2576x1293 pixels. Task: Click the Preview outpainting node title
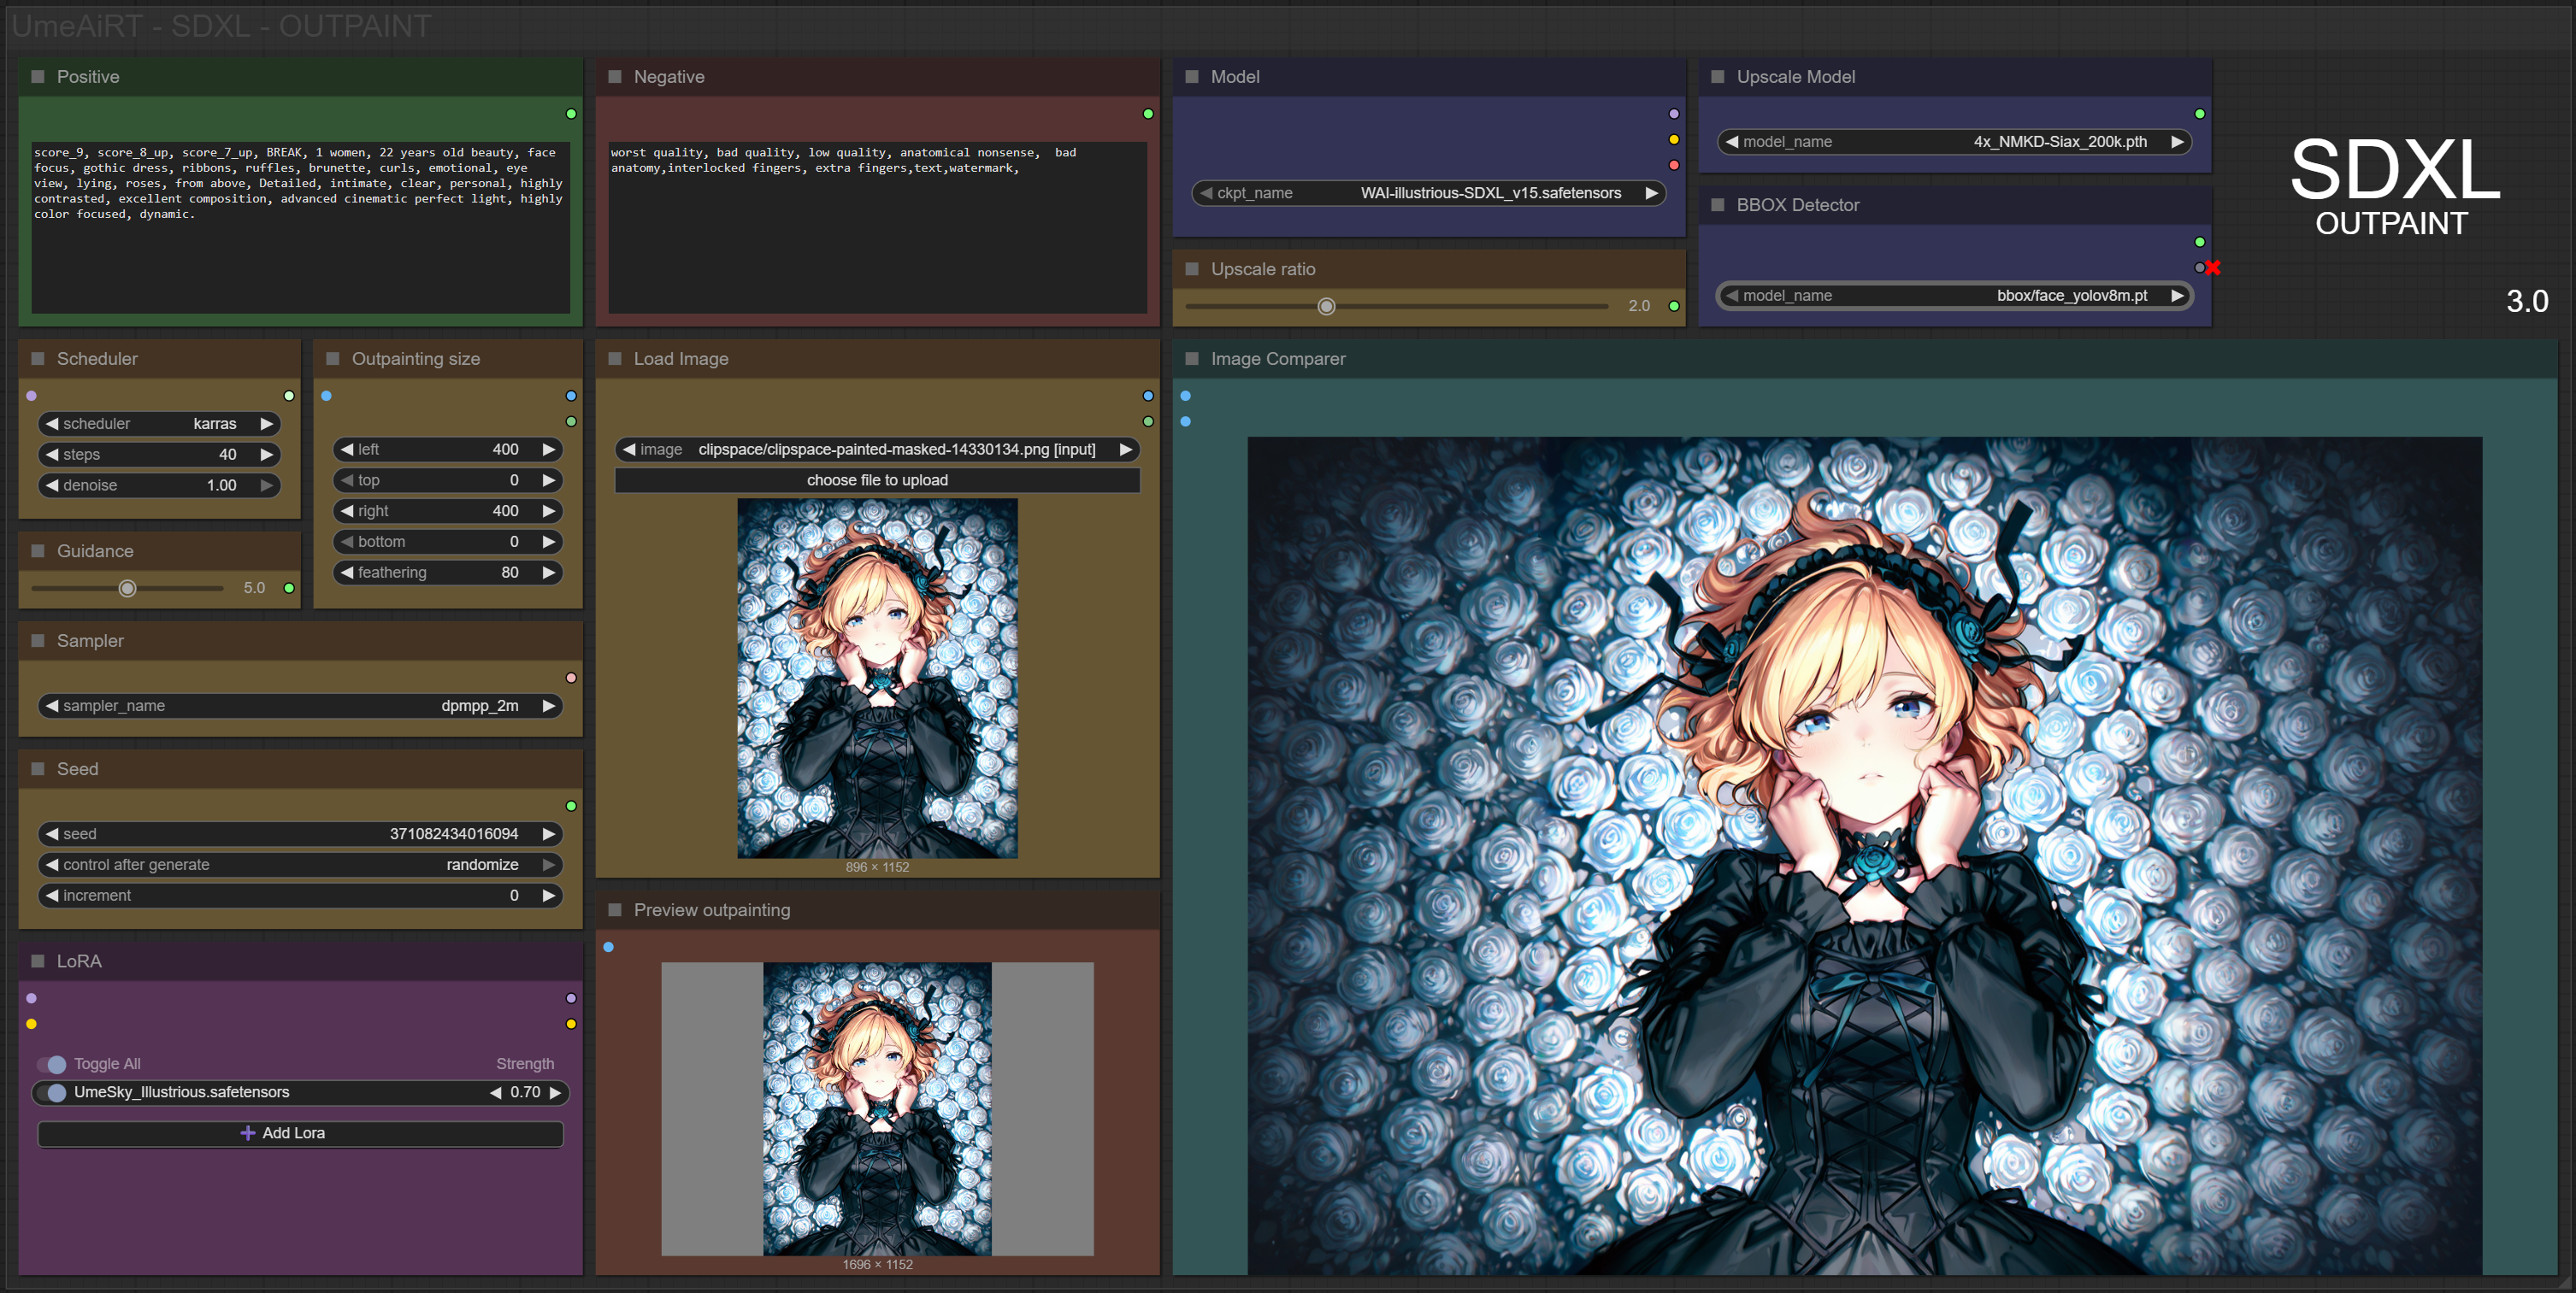click(711, 910)
